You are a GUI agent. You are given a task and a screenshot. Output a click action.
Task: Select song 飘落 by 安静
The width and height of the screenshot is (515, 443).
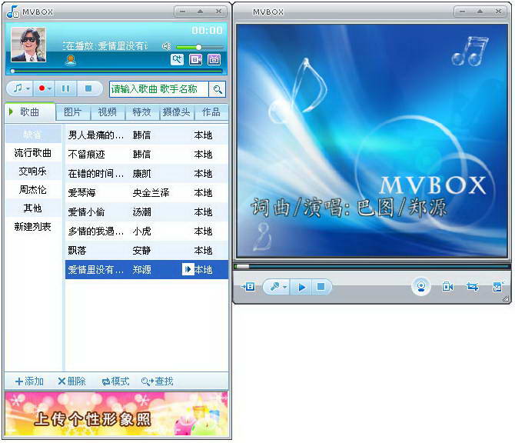point(147,251)
